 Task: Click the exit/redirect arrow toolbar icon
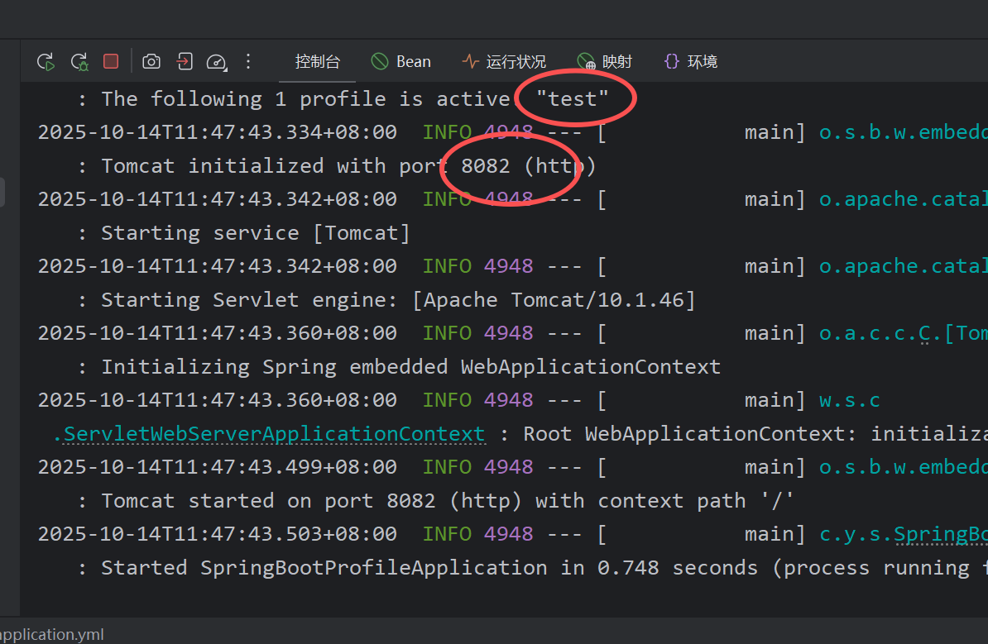pos(184,62)
